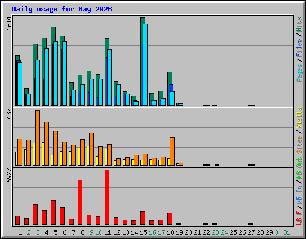Image resolution: width=306 pixels, height=239 pixels.
Task: Select day 29 on the x-axis
Action: point(269,232)
